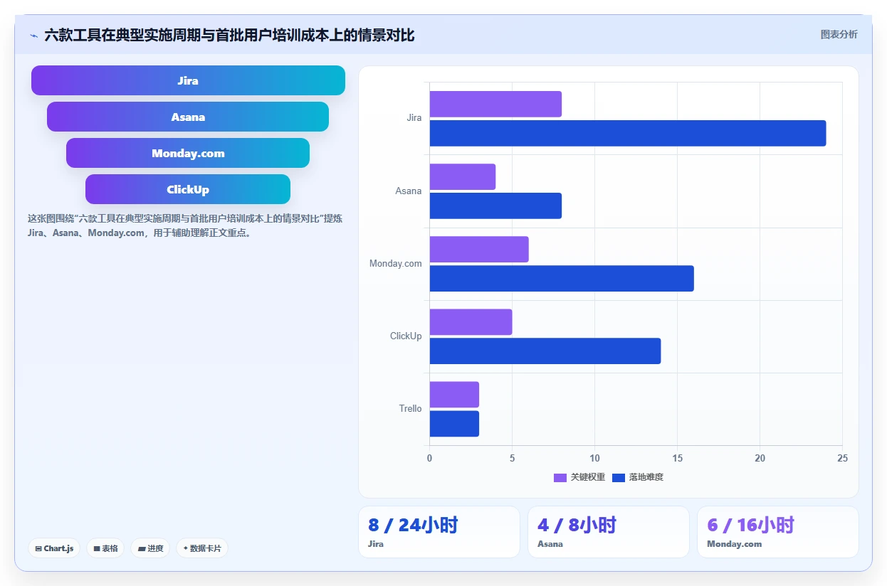This screenshot has height=586, width=887.
Task: Toggle the 关键权重 legend entry
Action: click(x=579, y=477)
